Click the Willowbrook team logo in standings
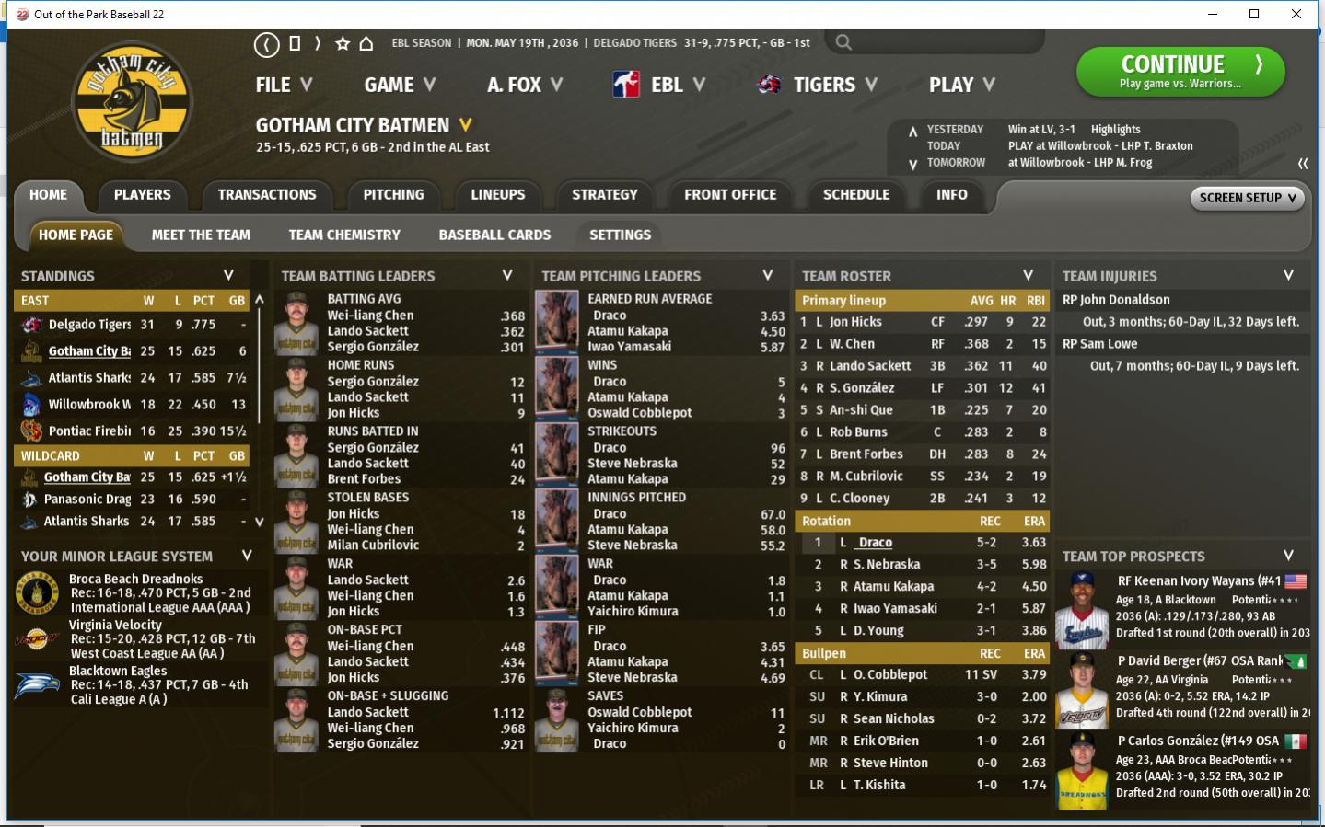 [31, 404]
